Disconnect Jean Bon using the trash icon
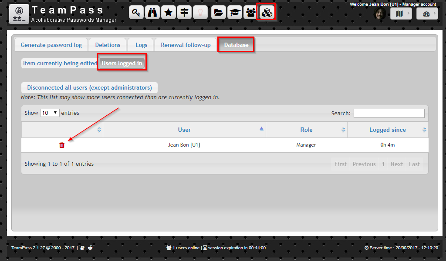Viewport: 446px width, 261px height. (62, 144)
